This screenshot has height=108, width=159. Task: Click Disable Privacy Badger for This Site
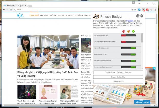click(118, 72)
